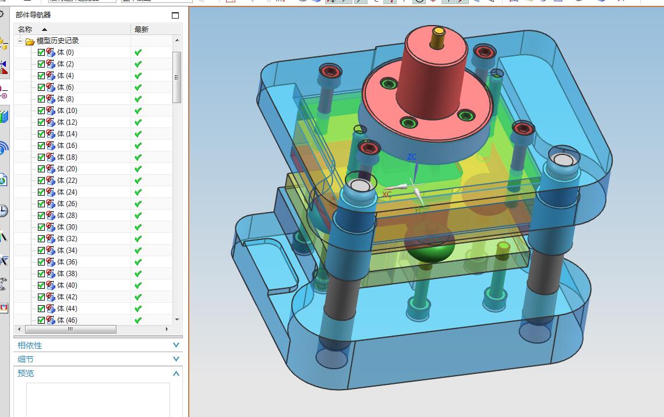Viewport: 664px width, 417px height.
Task: Open the History clock tab in sidebar
Action: 3,210
